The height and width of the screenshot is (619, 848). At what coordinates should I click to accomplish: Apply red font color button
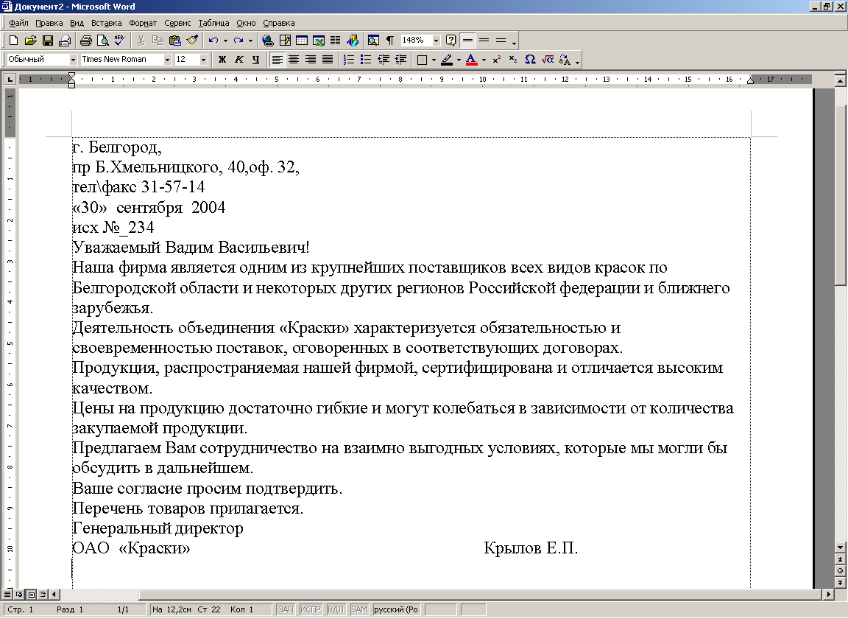click(472, 60)
